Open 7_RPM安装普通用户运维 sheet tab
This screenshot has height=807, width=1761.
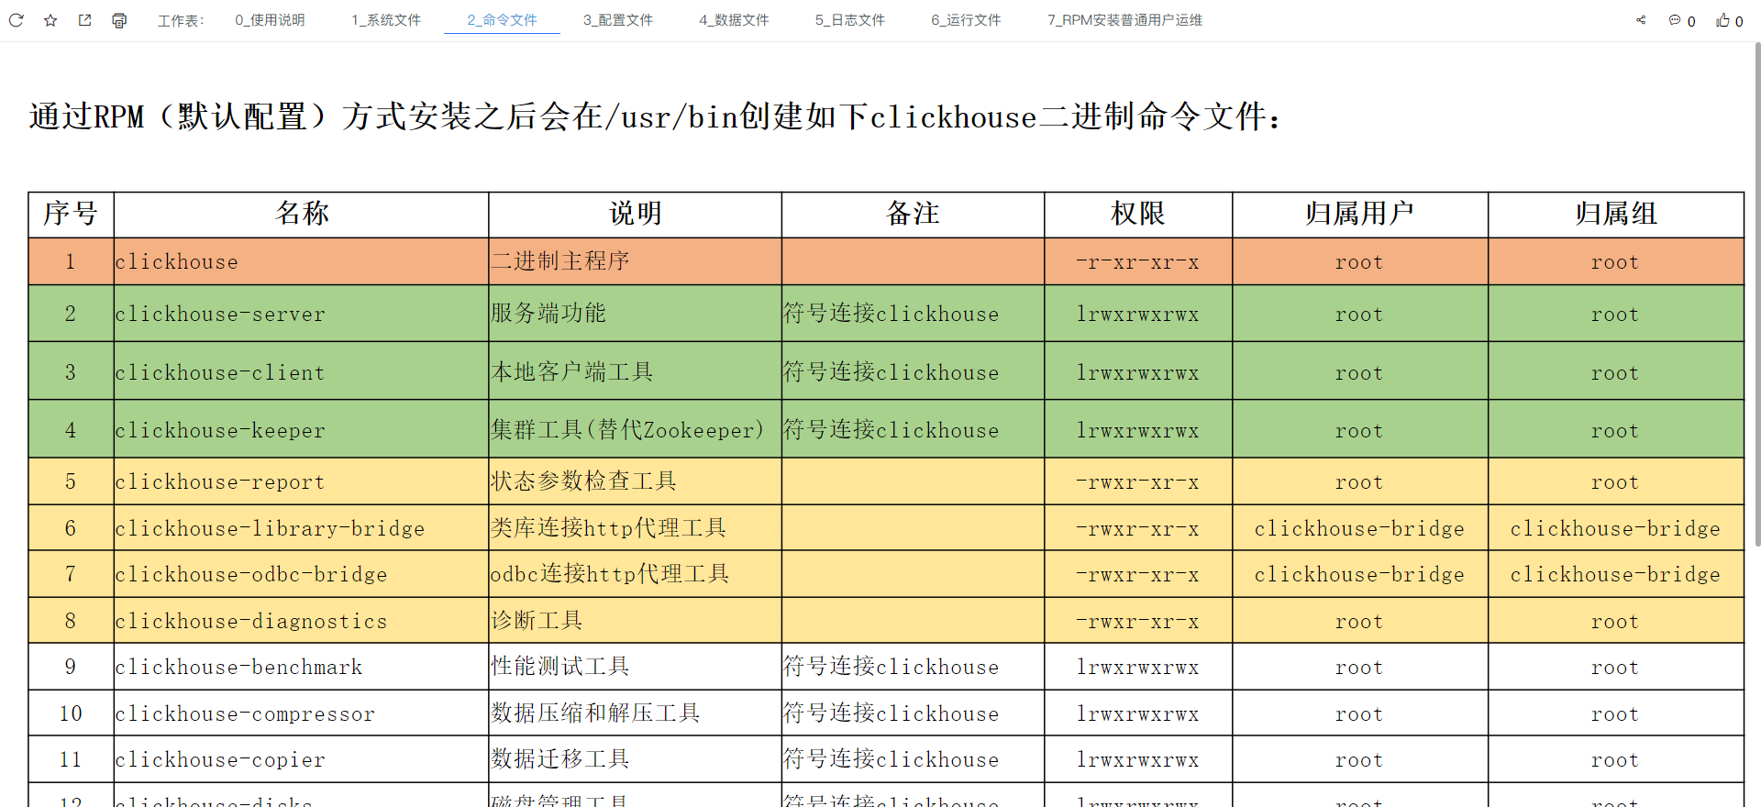pyautogui.click(x=1124, y=20)
